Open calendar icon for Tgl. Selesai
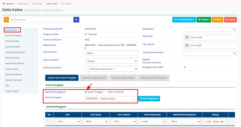 click(x=187, y=45)
